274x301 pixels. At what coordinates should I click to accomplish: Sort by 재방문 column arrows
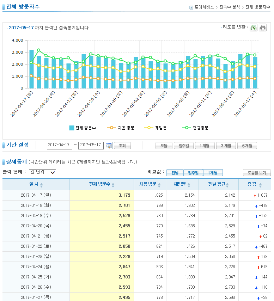point(194,185)
